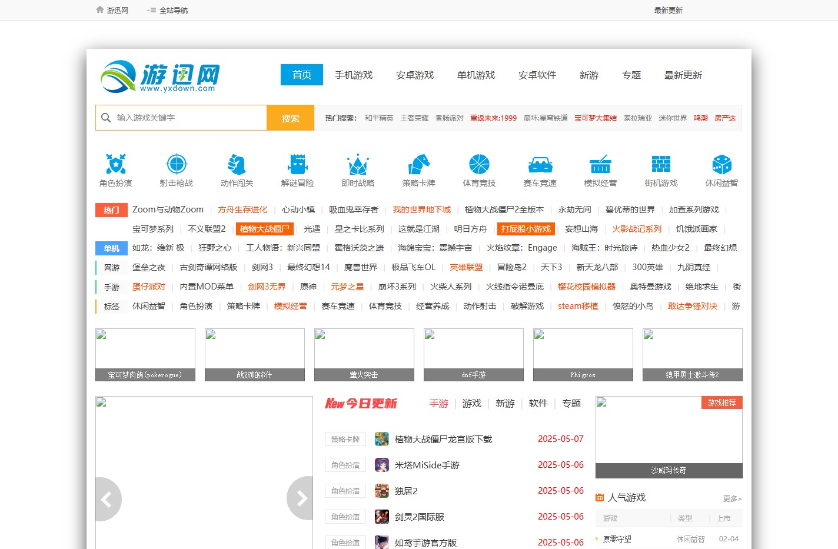Open 原零守望 in 人气游戏 list
Viewport: 838px width, 549px height.
click(617, 539)
